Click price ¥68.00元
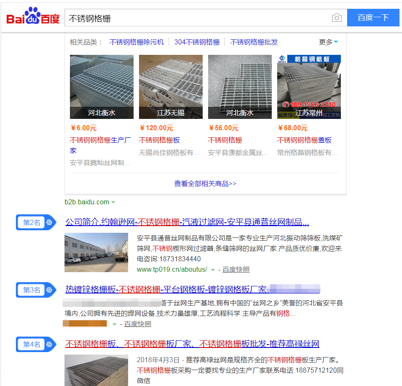This screenshot has height=386, width=402. click(x=293, y=128)
